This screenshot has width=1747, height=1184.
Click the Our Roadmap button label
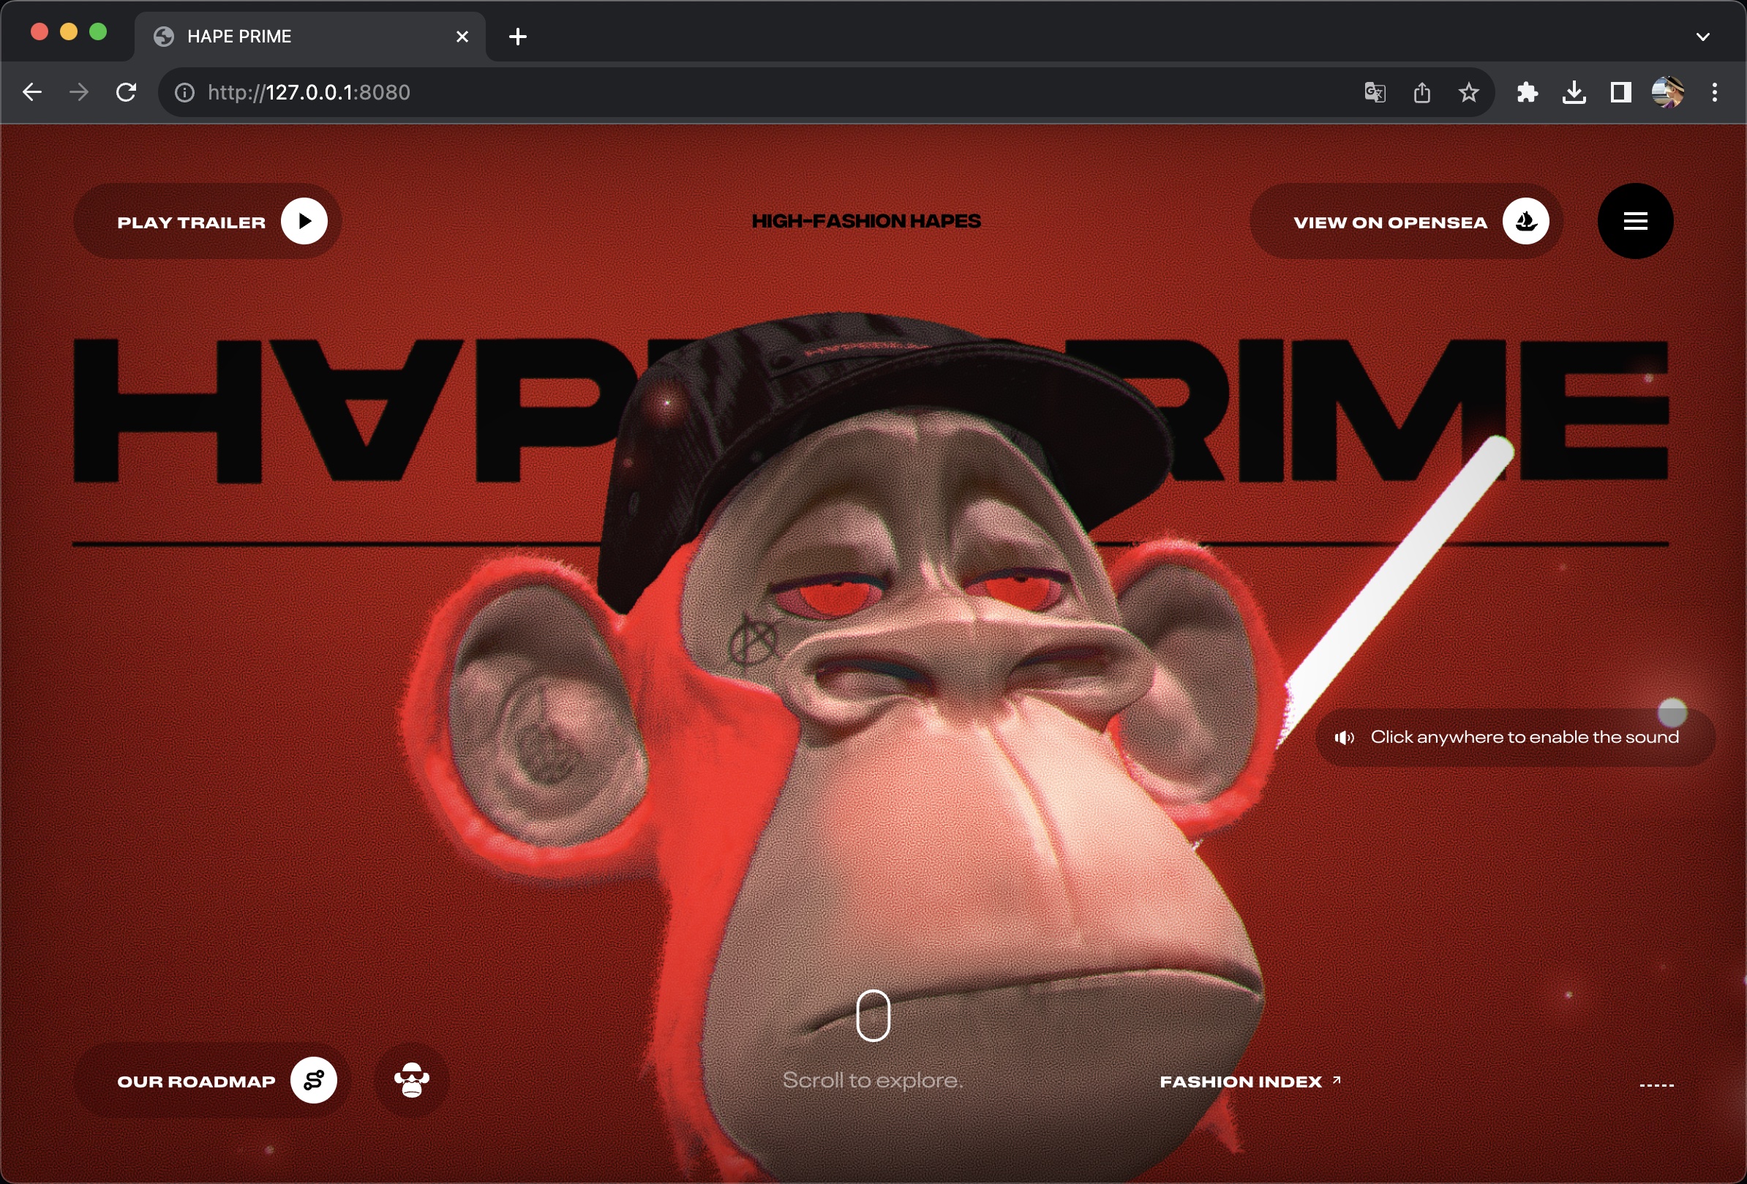click(196, 1081)
